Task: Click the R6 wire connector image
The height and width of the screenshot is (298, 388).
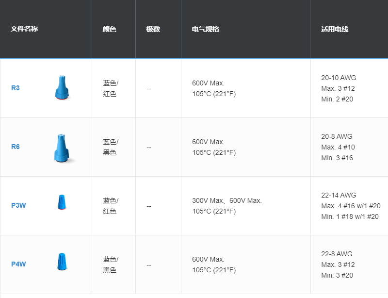Action: click(x=62, y=148)
